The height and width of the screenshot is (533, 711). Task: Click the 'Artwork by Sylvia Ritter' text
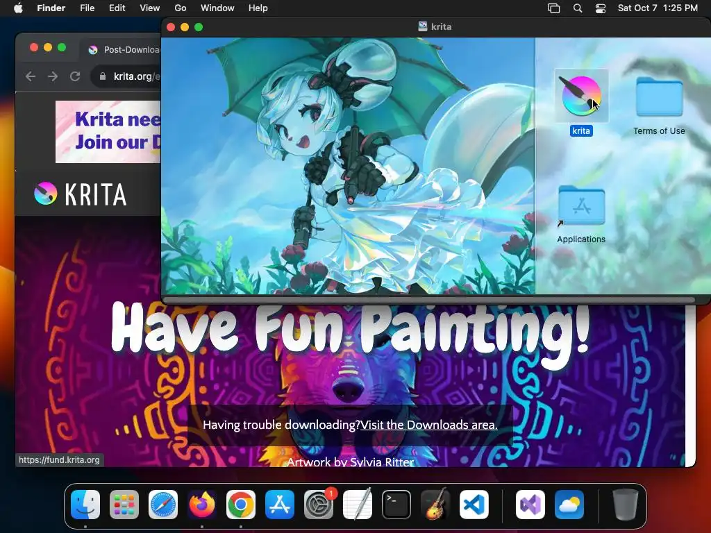coord(351,462)
